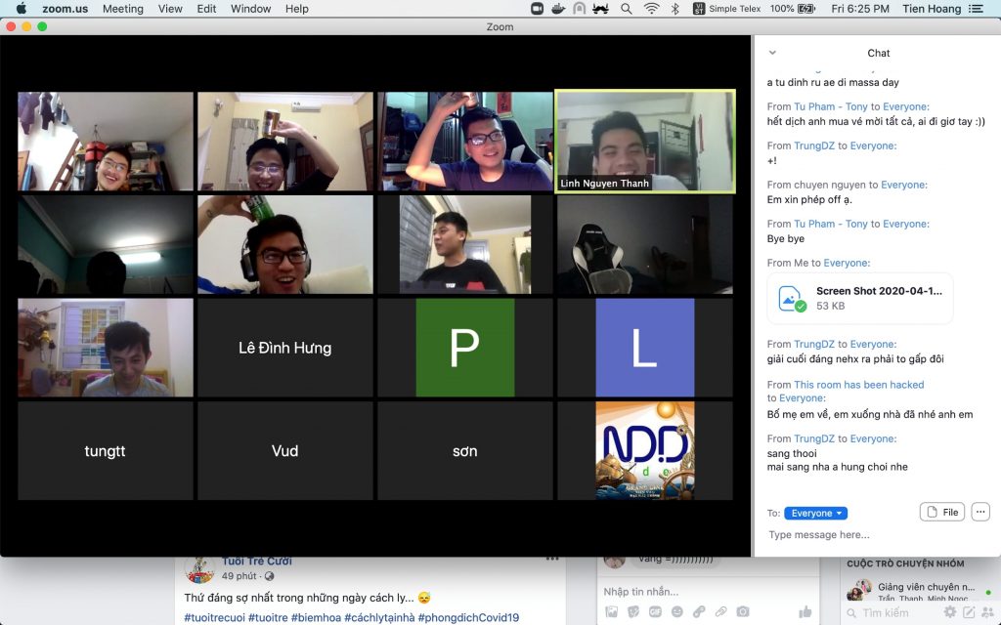The height and width of the screenshot is (625, 1001).
Task: Select the green P participant tile
Action: click(x=464, y=348)
